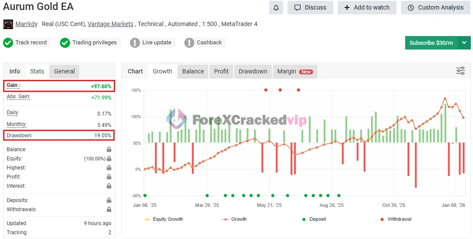Image resolution: width=473 pixels, height=239 pixels.
Task: Open chart settings sliders icon
Action: (x=461, y=71)
